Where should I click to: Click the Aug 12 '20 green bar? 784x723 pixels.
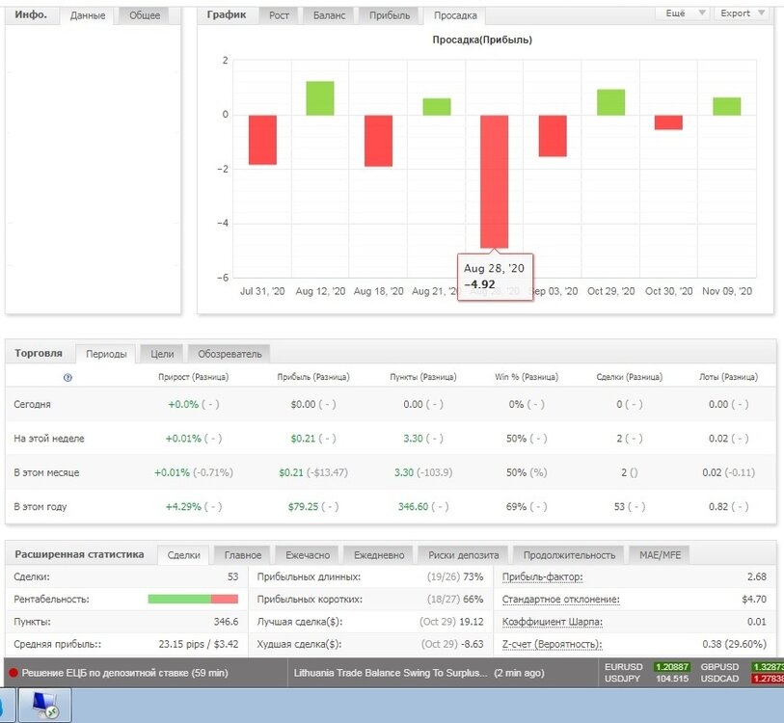coord(320,98)
